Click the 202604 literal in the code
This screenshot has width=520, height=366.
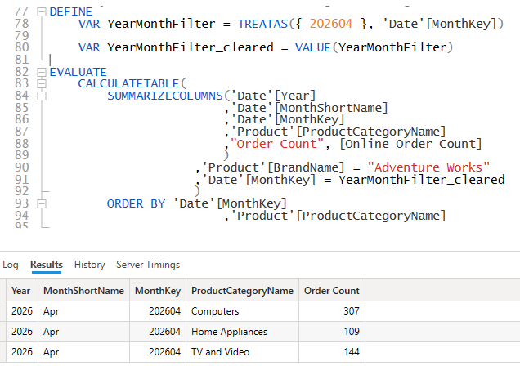330,24
